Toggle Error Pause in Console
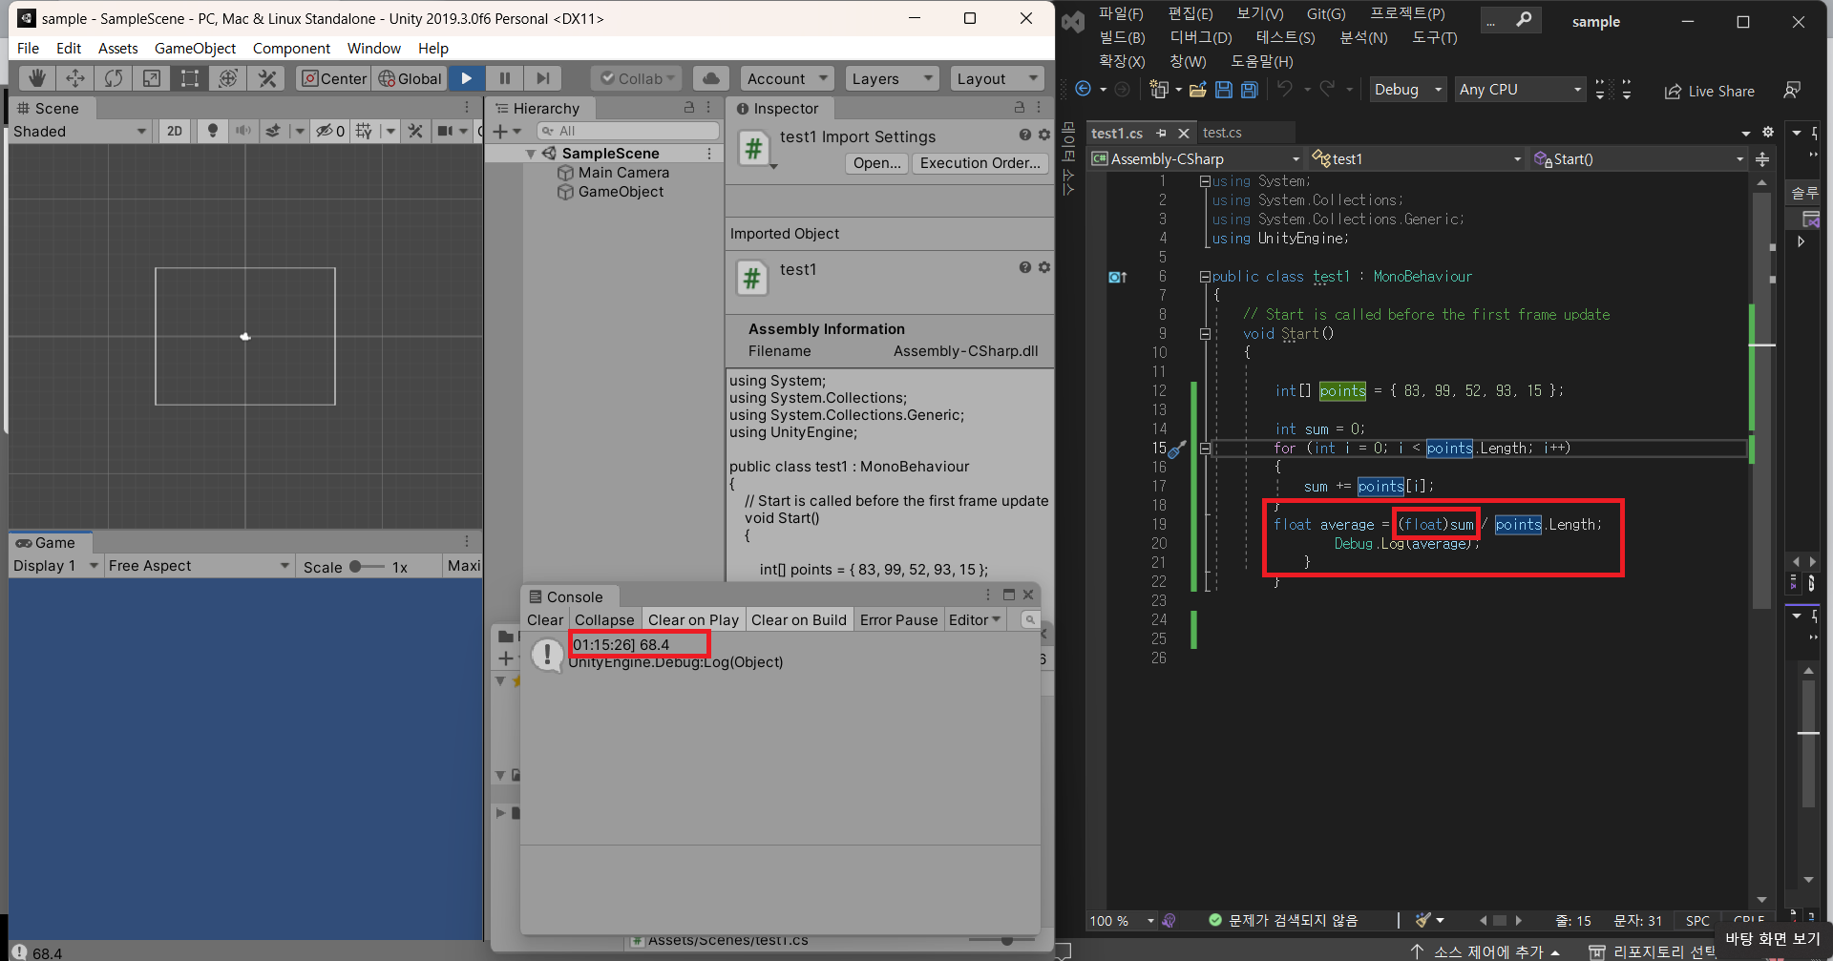The image size is (1833, 961). pyautogui.click(x=898, y=620)
